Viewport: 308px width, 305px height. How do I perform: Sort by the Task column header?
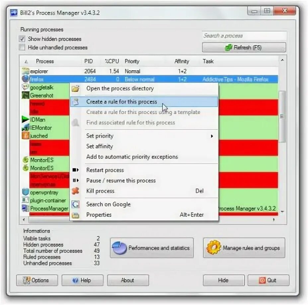[208, 61]
